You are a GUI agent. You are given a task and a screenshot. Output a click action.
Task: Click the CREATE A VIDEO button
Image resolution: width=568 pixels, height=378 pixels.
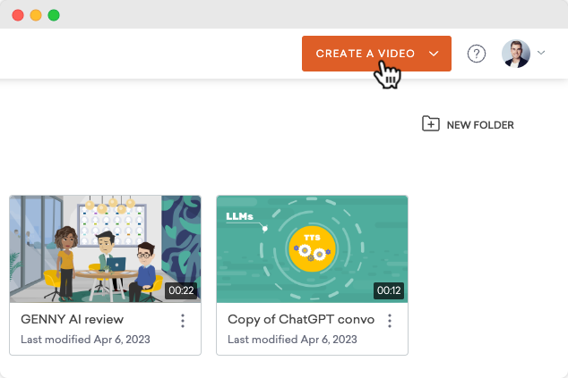coord(365,54)
